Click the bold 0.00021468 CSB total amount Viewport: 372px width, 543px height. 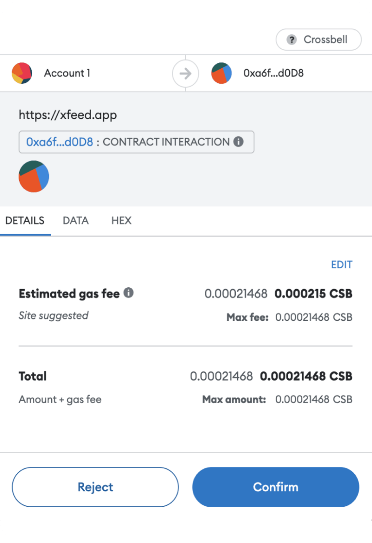(x=306, y=376)
